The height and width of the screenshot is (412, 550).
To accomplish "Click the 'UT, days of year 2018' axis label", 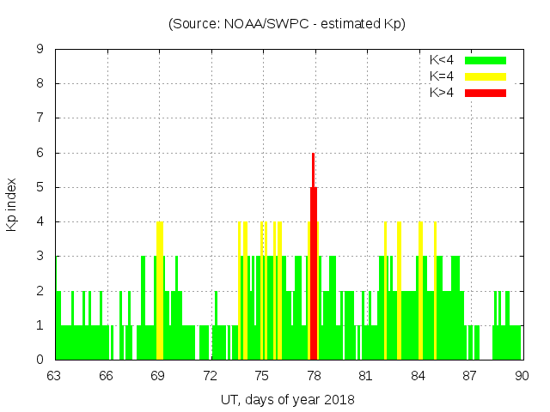I will coord(287,399).
